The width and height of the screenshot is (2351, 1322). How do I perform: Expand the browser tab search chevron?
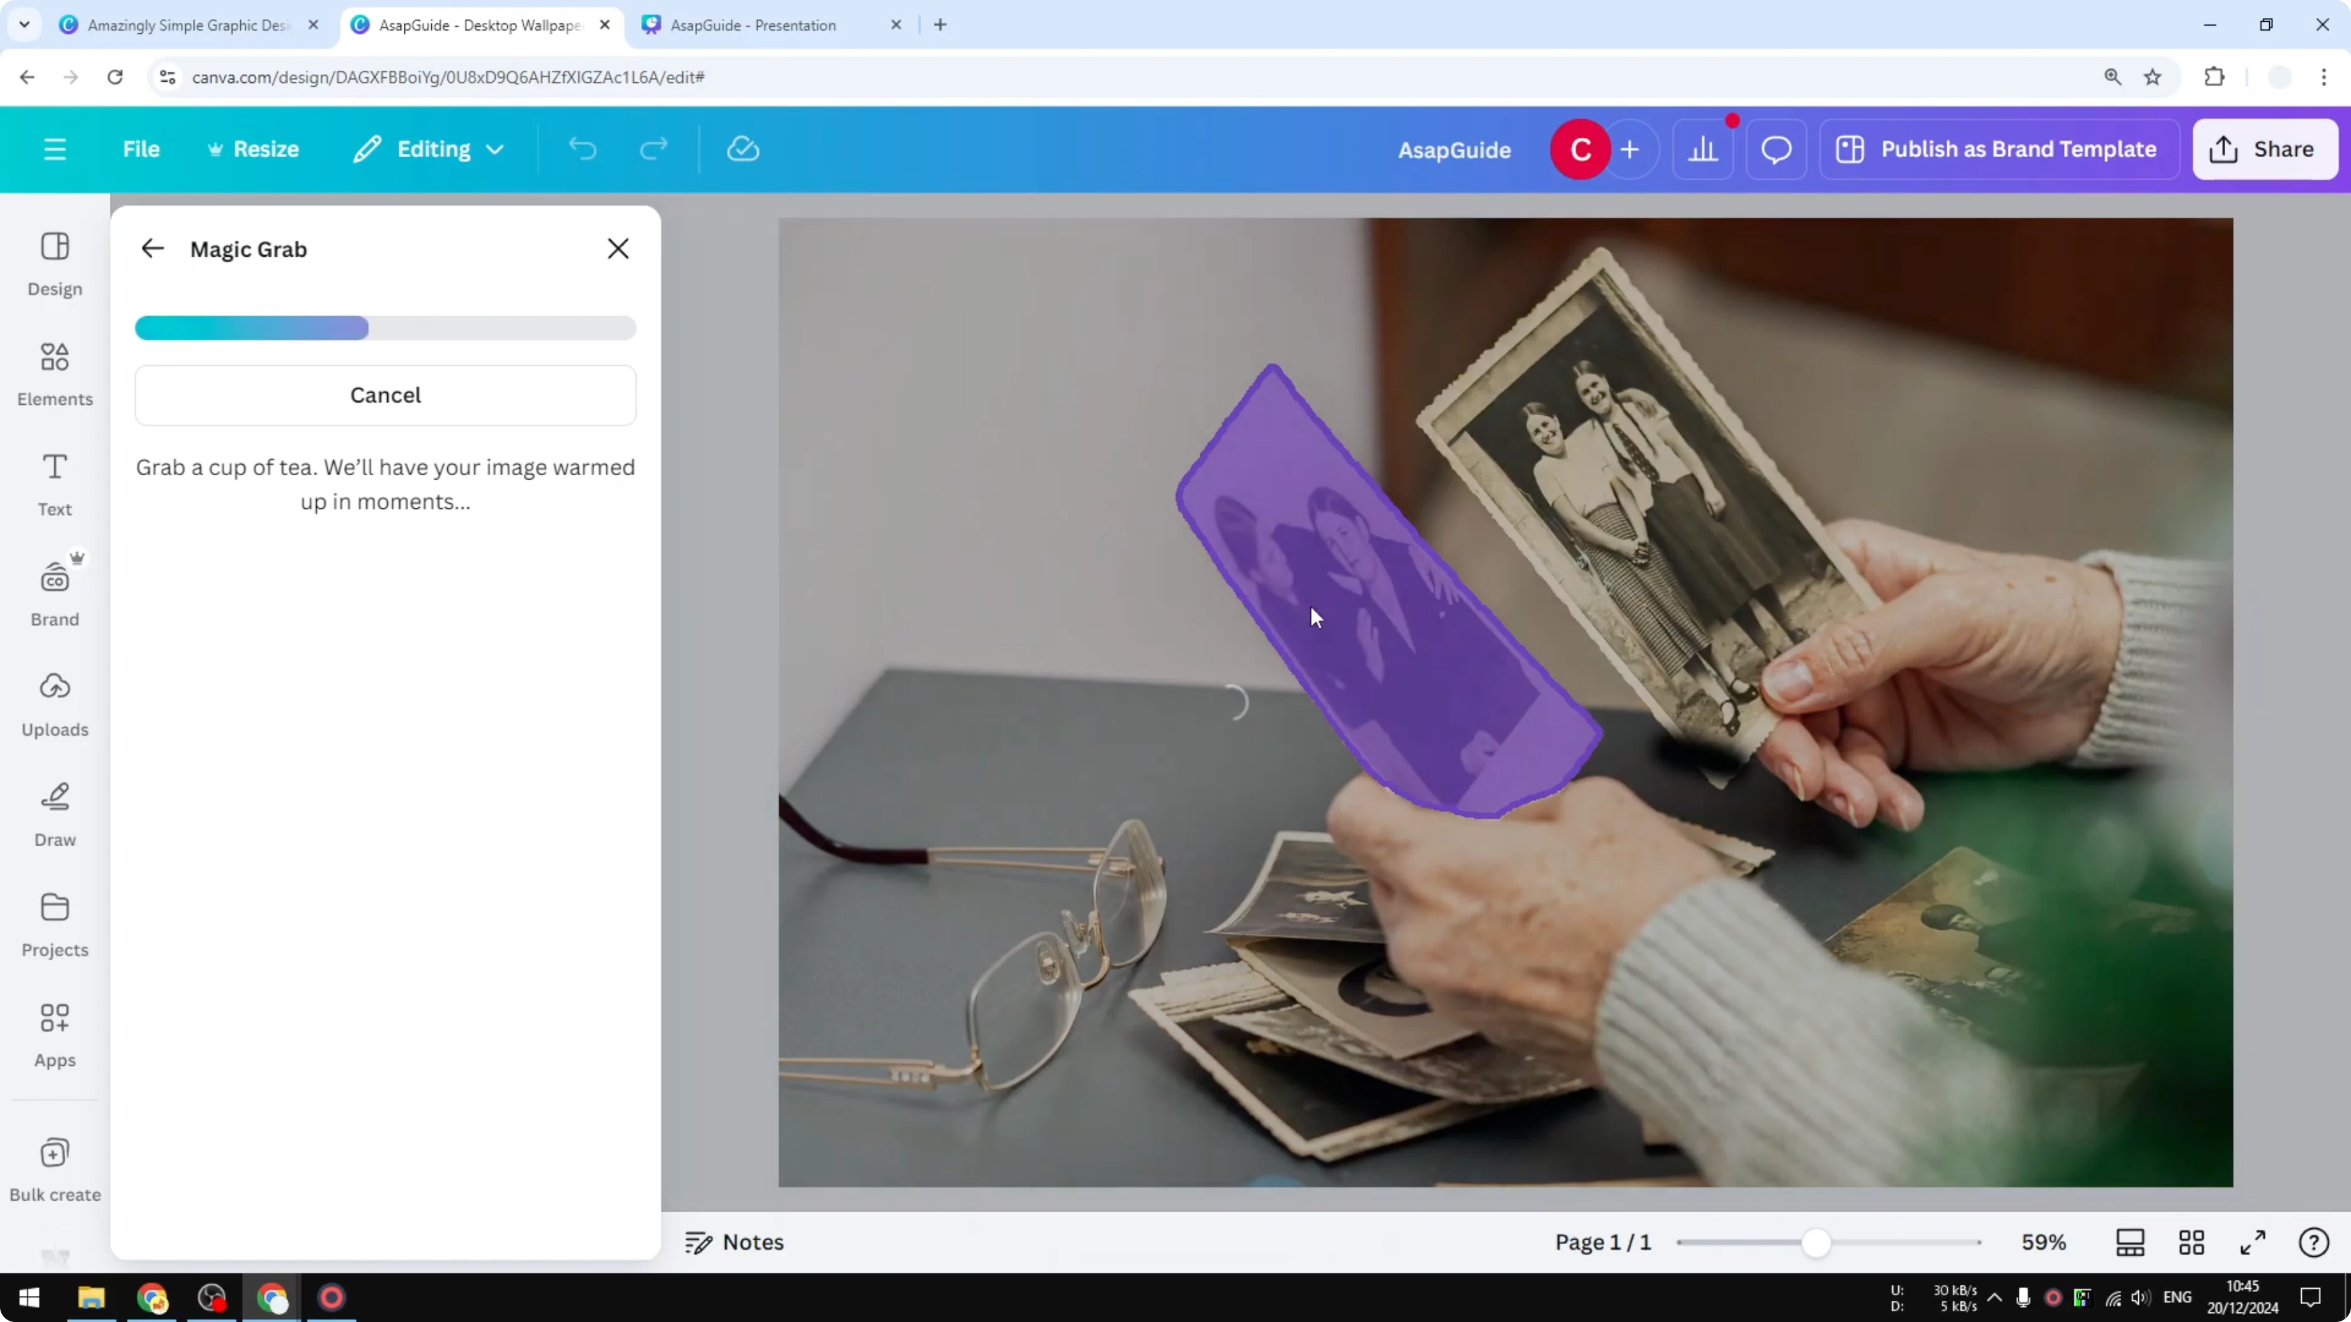[x=25, y=25]
